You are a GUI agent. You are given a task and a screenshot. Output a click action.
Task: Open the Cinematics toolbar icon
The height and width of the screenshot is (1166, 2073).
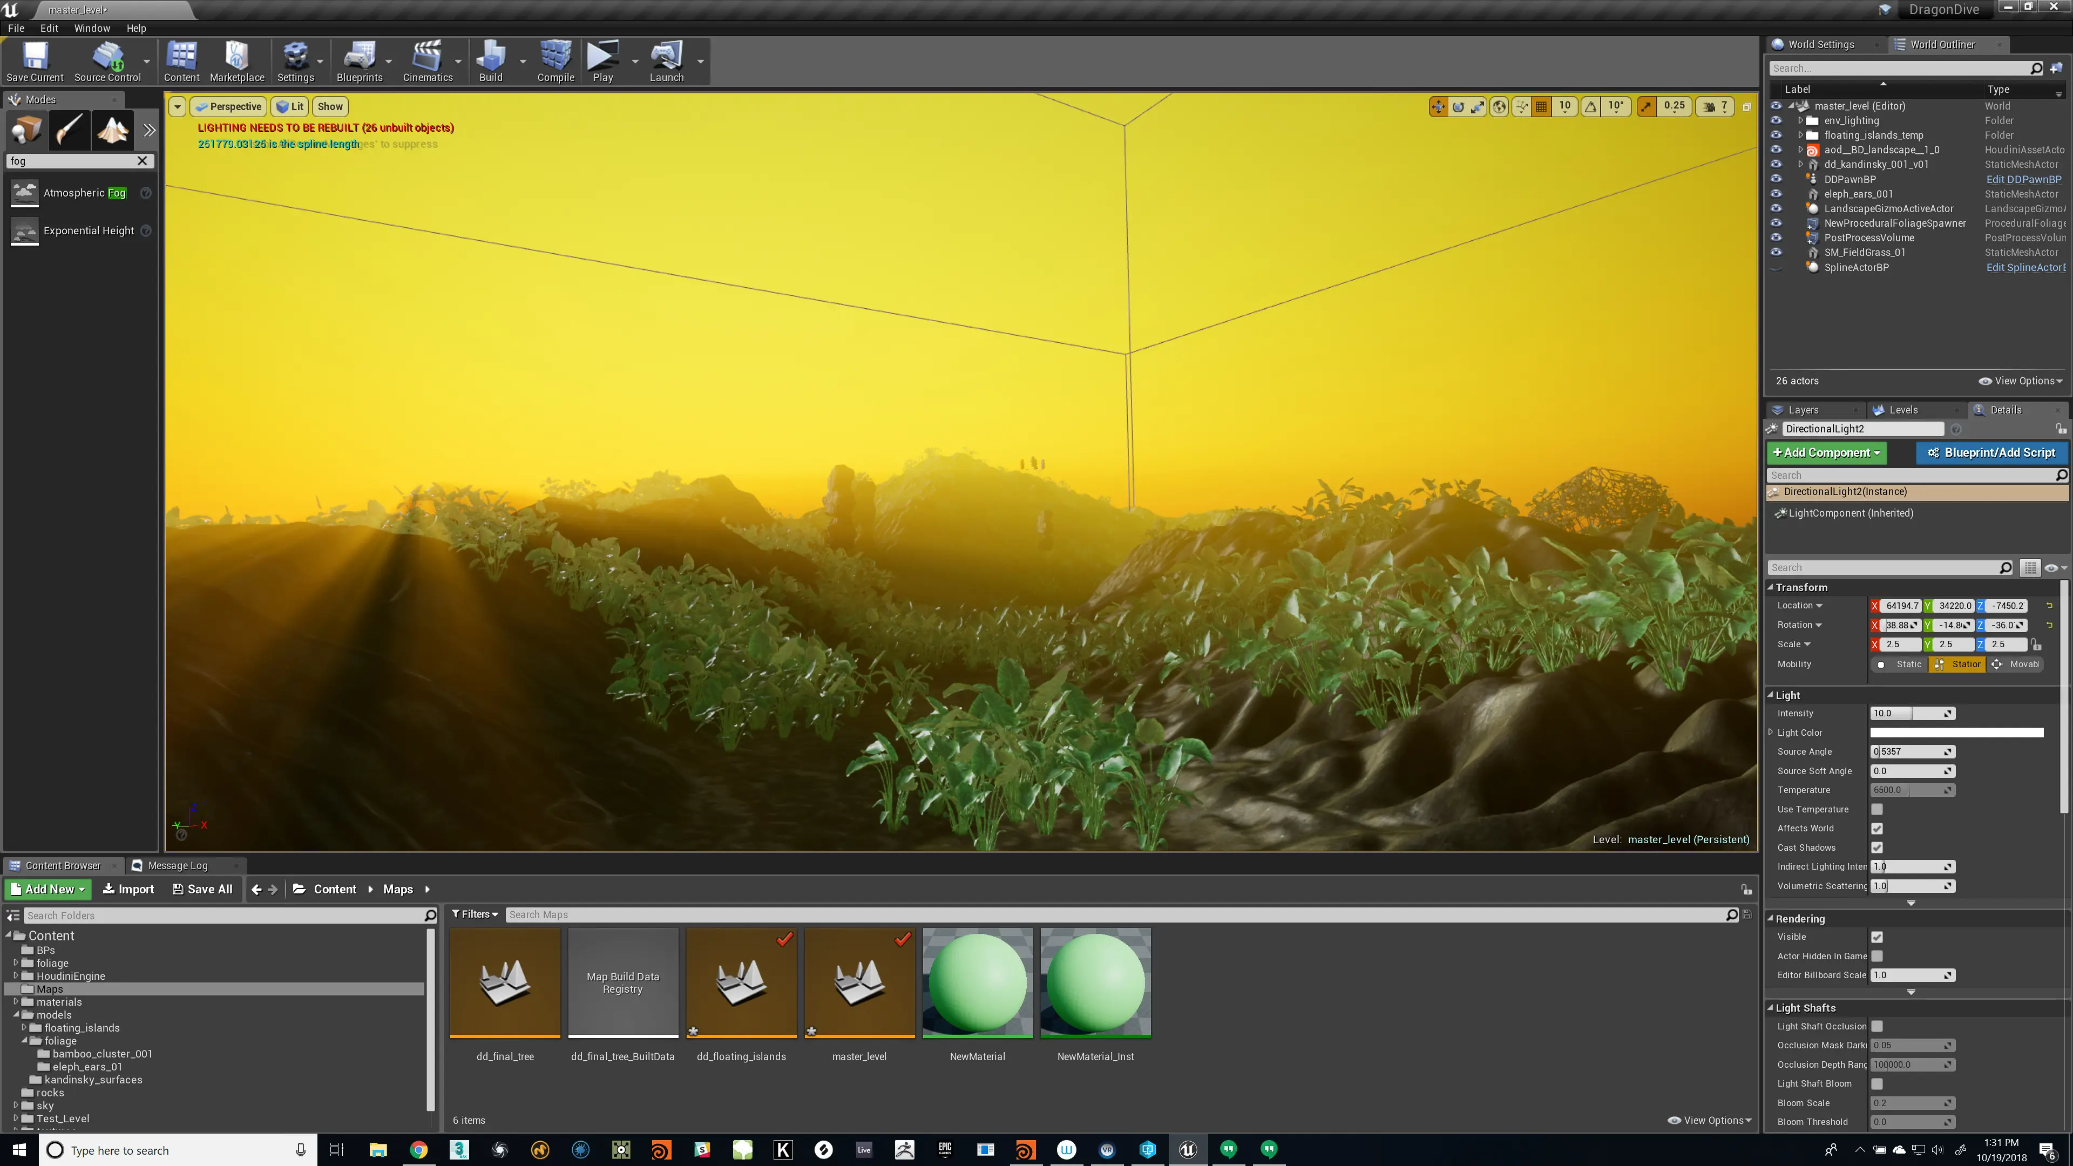click(x=428, y=62)
